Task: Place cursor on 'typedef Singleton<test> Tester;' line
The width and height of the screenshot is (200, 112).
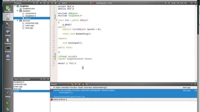Action: (75, 59)
